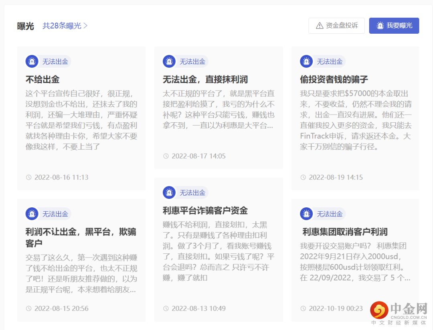Click the body text starting 我要开设交易账户吗
The width and height of the screenshot is (433, 330).
point(355,262)
